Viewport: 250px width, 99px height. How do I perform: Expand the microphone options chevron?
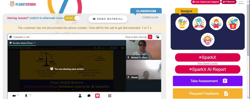click(30, 95)
